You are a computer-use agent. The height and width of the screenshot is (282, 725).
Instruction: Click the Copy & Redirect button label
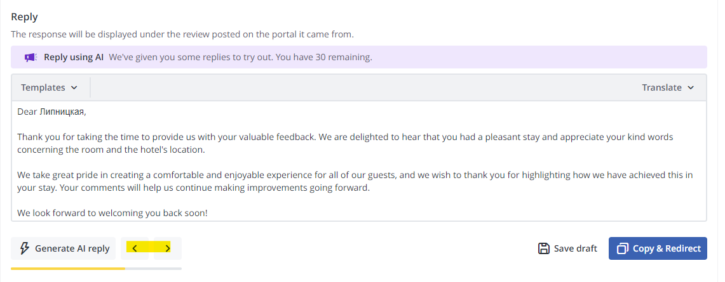point(667,249)
